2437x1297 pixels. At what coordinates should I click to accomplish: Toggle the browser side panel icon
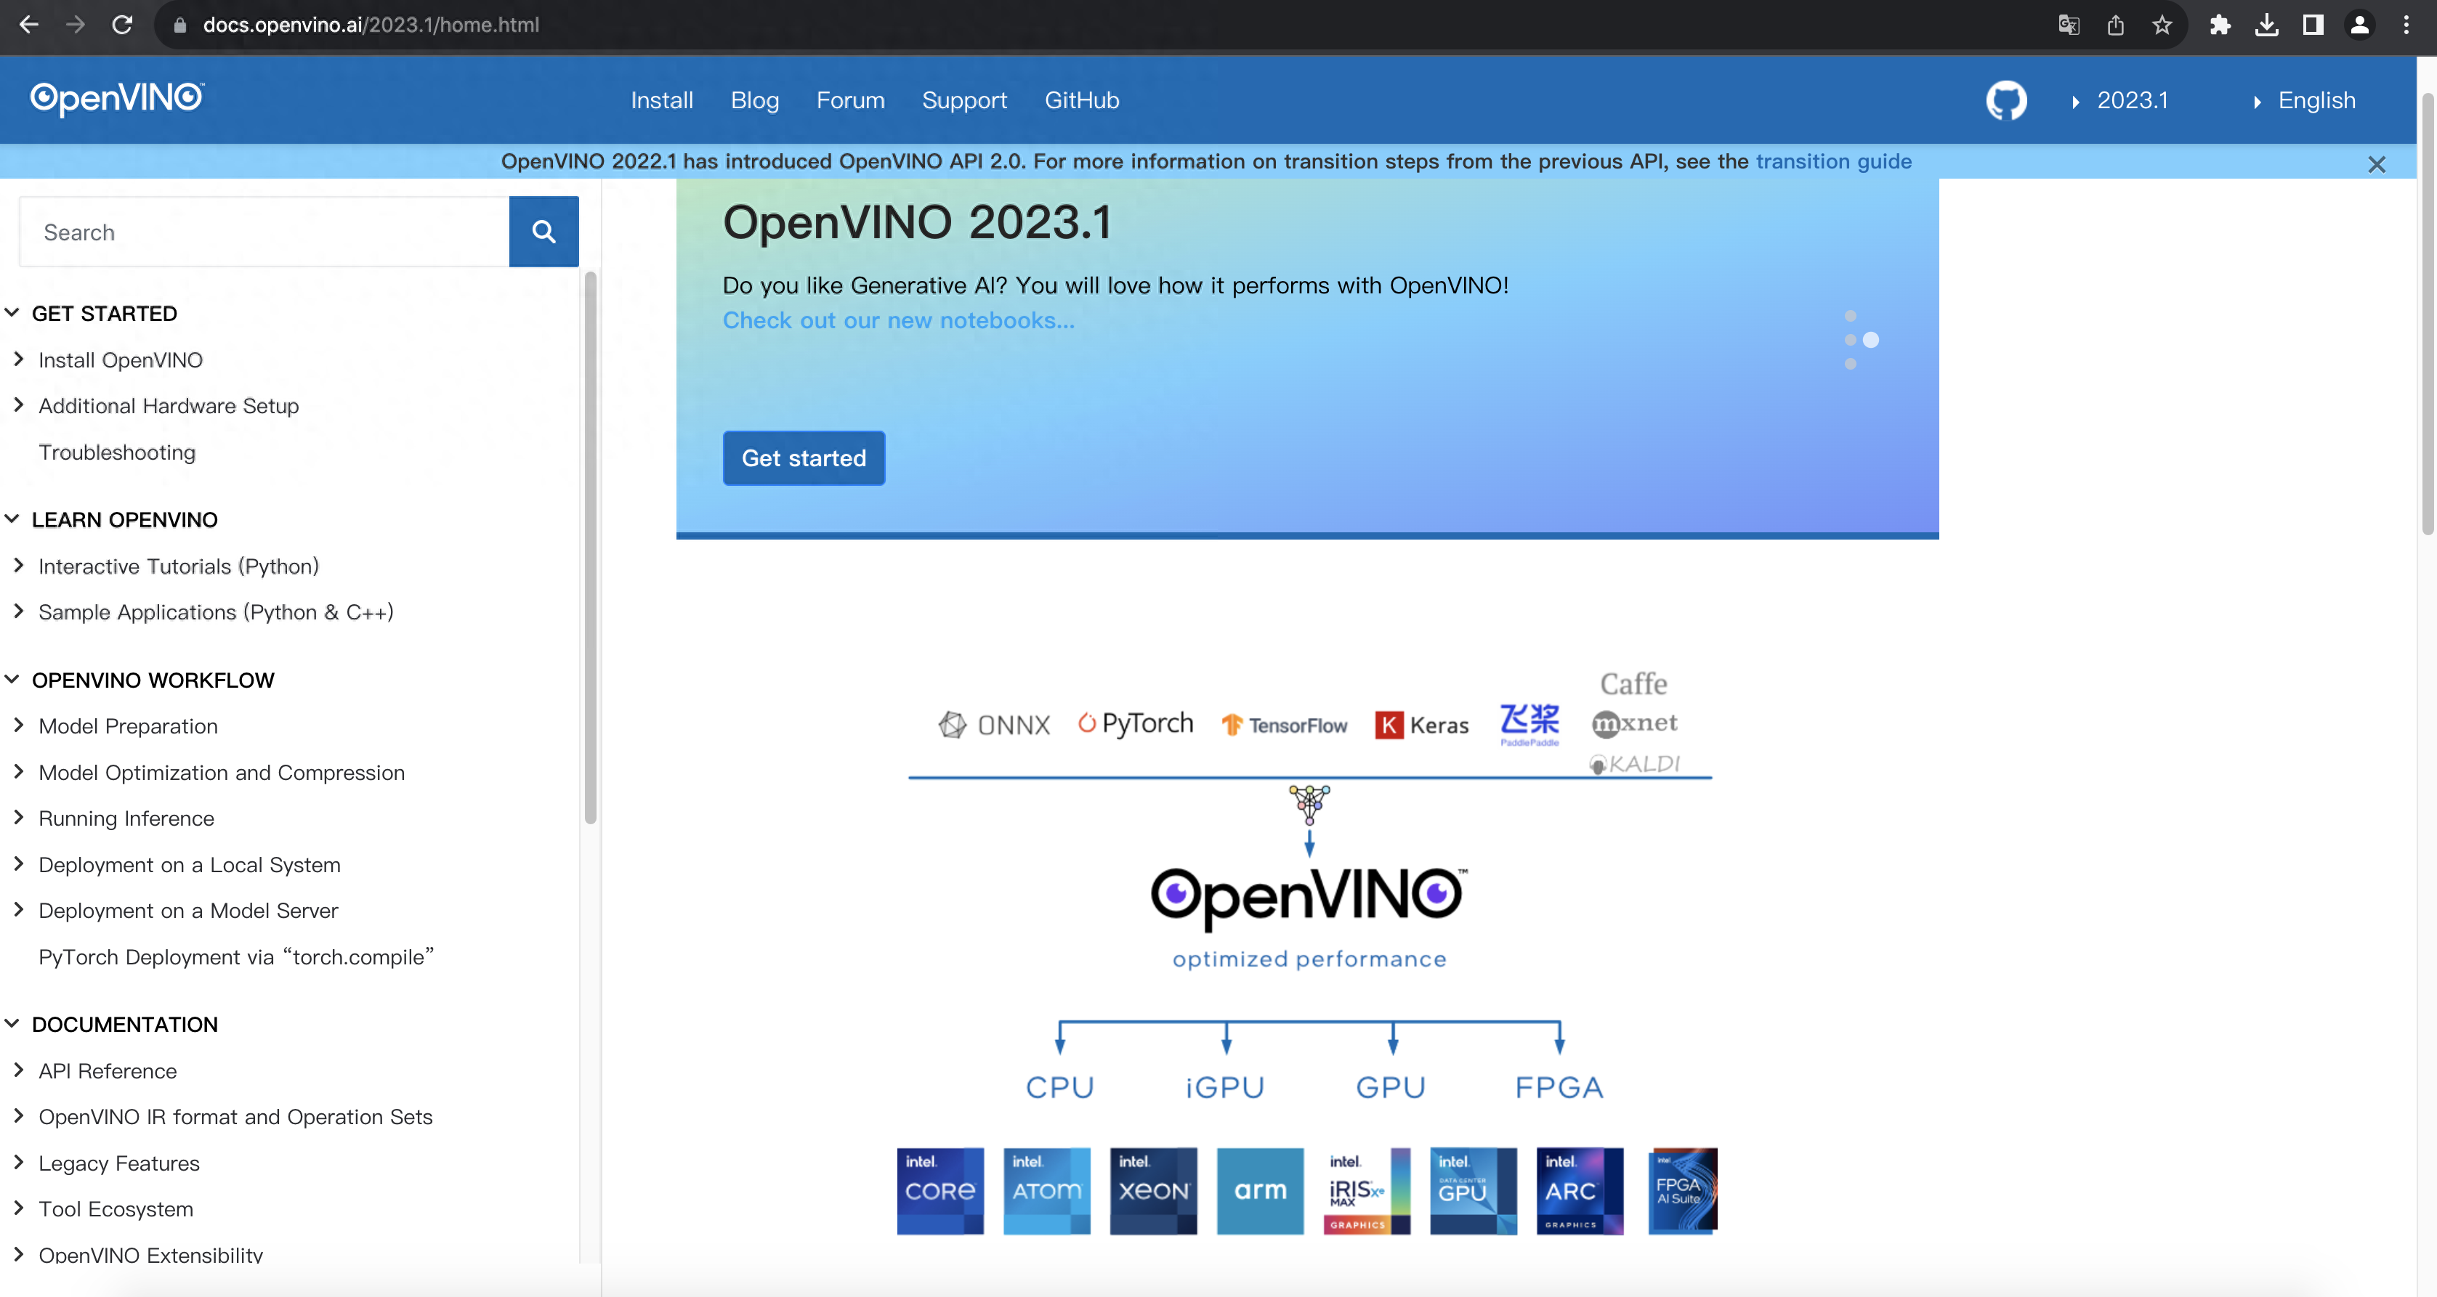(2312, 25)
